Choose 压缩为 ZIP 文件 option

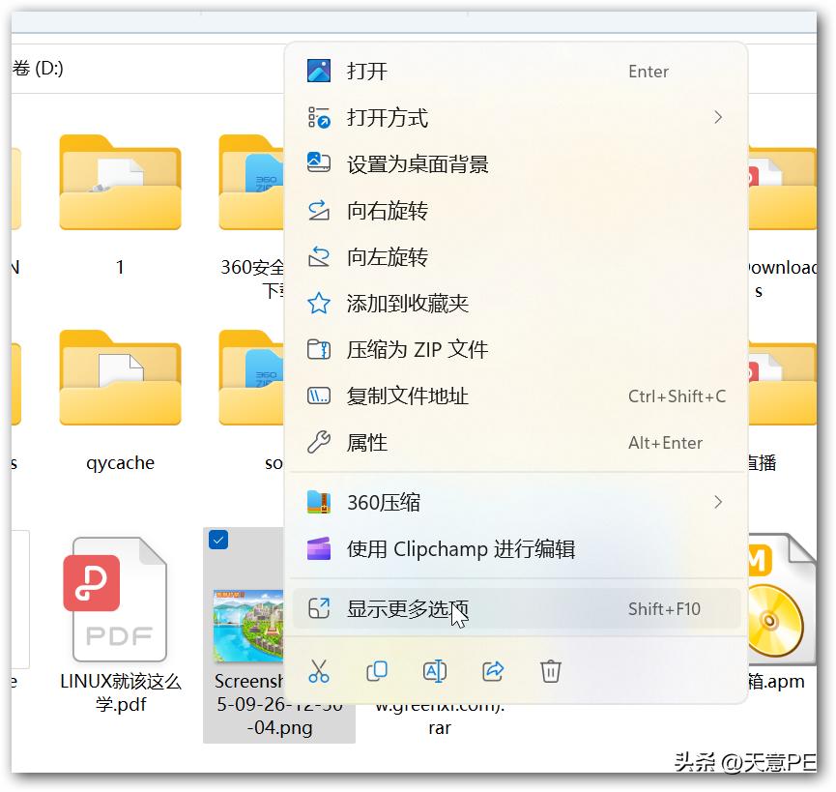tap(516, 350)
